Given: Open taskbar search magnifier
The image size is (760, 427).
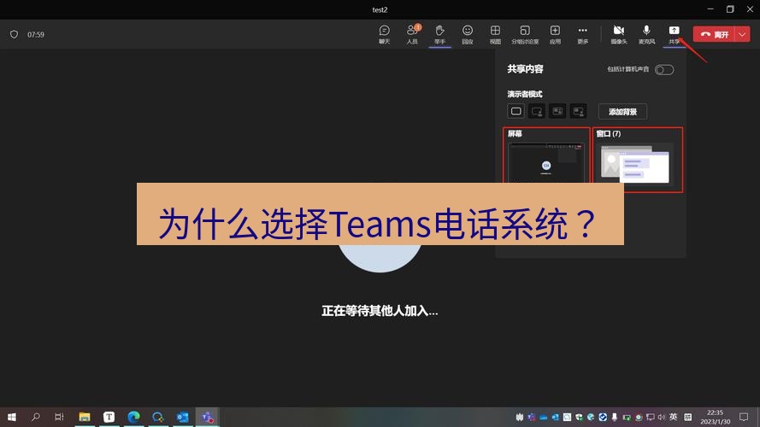Looking at the screenshot, I should click(x=35, y=417).
